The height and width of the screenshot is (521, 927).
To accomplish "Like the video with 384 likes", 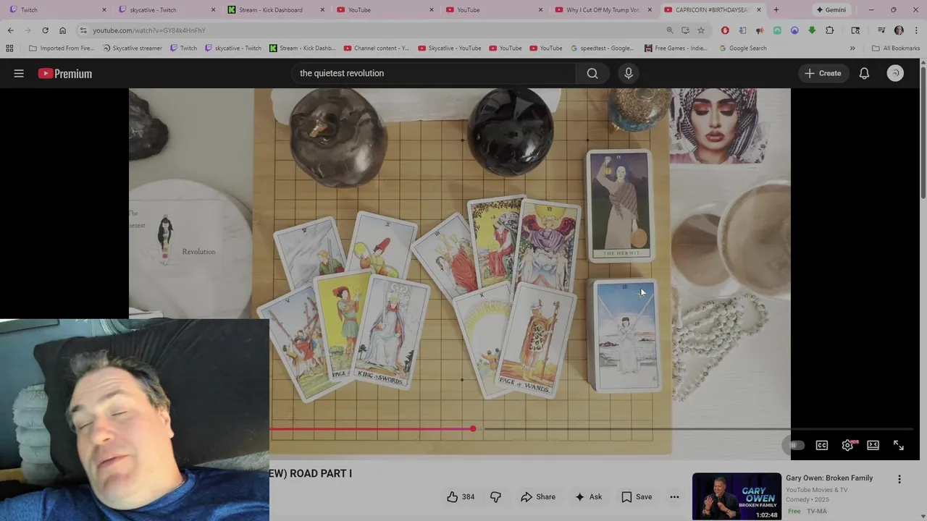I will click(x=461, y=496).
